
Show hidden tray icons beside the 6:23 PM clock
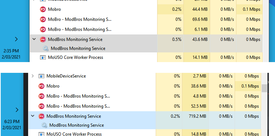[17, 110]
